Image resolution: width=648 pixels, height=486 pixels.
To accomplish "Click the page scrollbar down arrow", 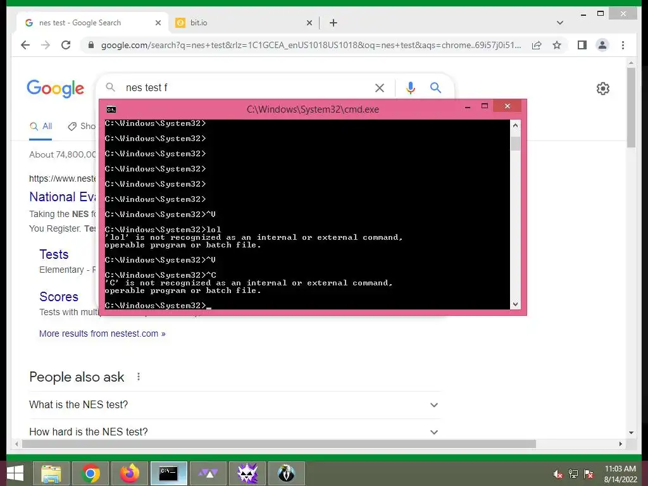I will pos(631,433).
